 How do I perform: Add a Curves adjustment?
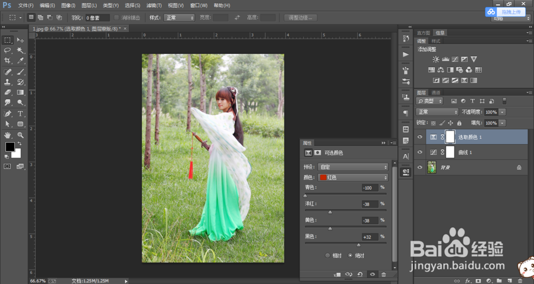click(x=454, y=59)
